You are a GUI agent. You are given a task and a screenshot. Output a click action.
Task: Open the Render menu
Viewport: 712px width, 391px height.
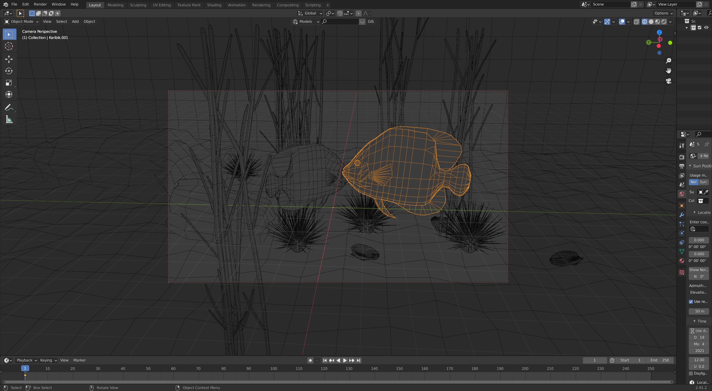(x=40, y=4)
